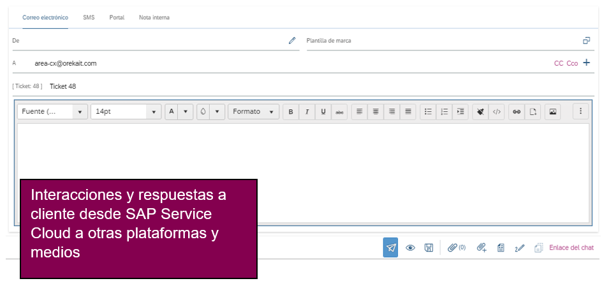Open the Fuente font family dropdown
609x304 pixels.
click(x=52, y=112)
